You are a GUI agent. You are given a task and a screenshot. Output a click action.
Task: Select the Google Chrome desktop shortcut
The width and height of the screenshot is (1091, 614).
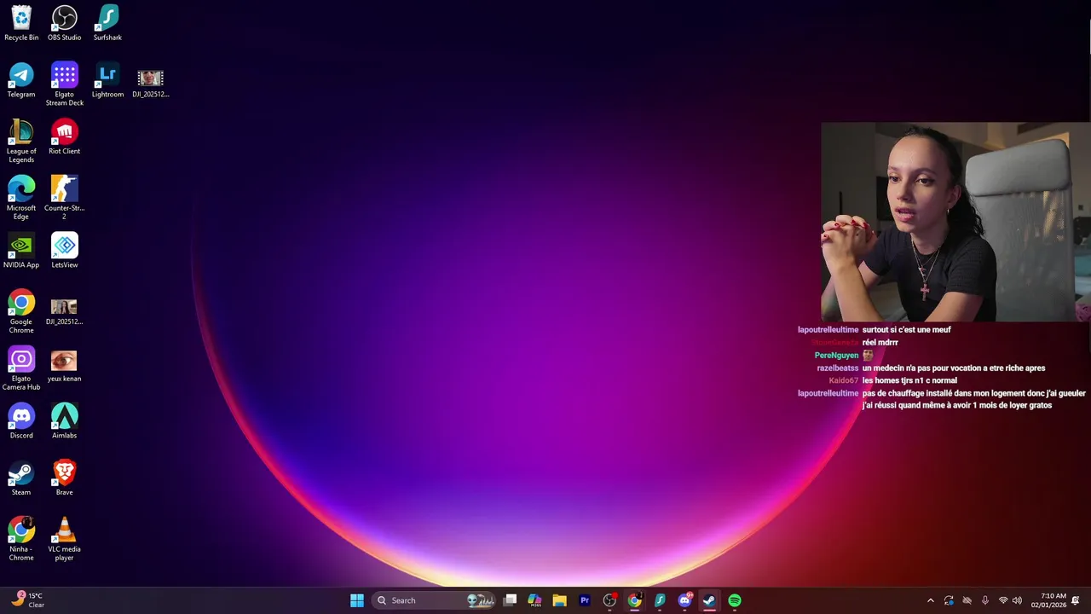(x=21, y=311)
